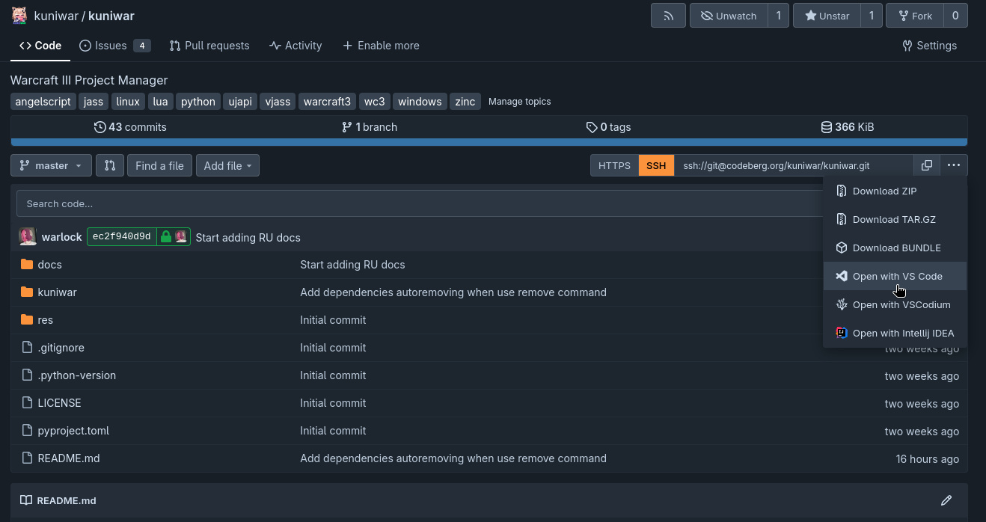The width and height of the screenshot is (986, 522).
Task: Focus the Search code field
Action: pyautogui.click(x=299, y=203)
